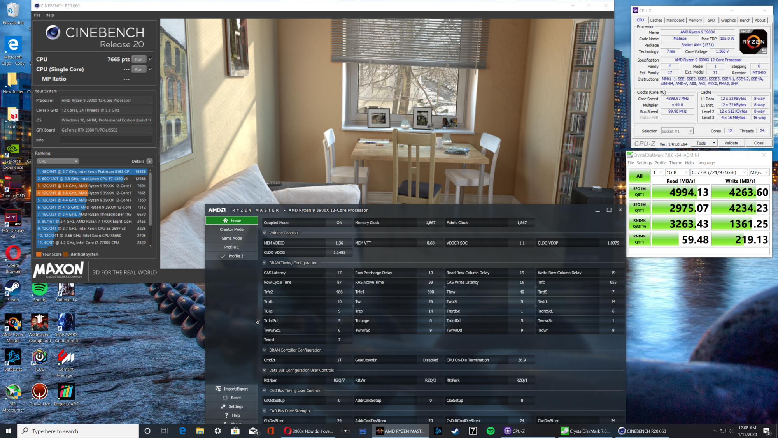The image size is (778, 438).
Task: Open Spotify from the taskbar
Action: coord(491,431)
